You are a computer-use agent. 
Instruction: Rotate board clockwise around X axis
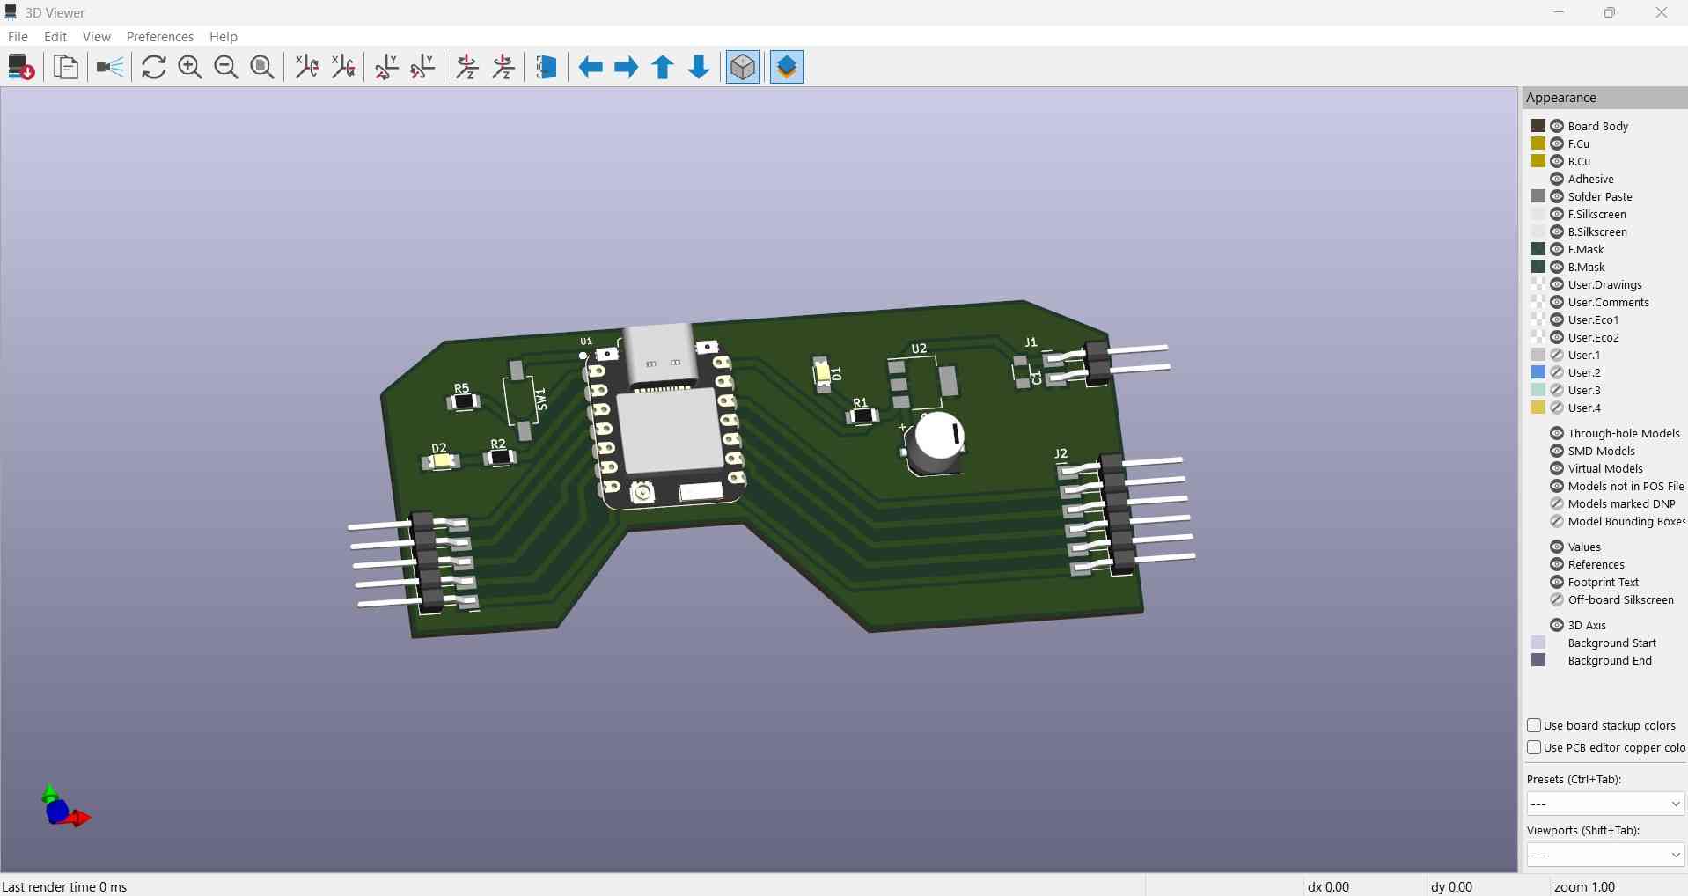click(x=307, y=67)
